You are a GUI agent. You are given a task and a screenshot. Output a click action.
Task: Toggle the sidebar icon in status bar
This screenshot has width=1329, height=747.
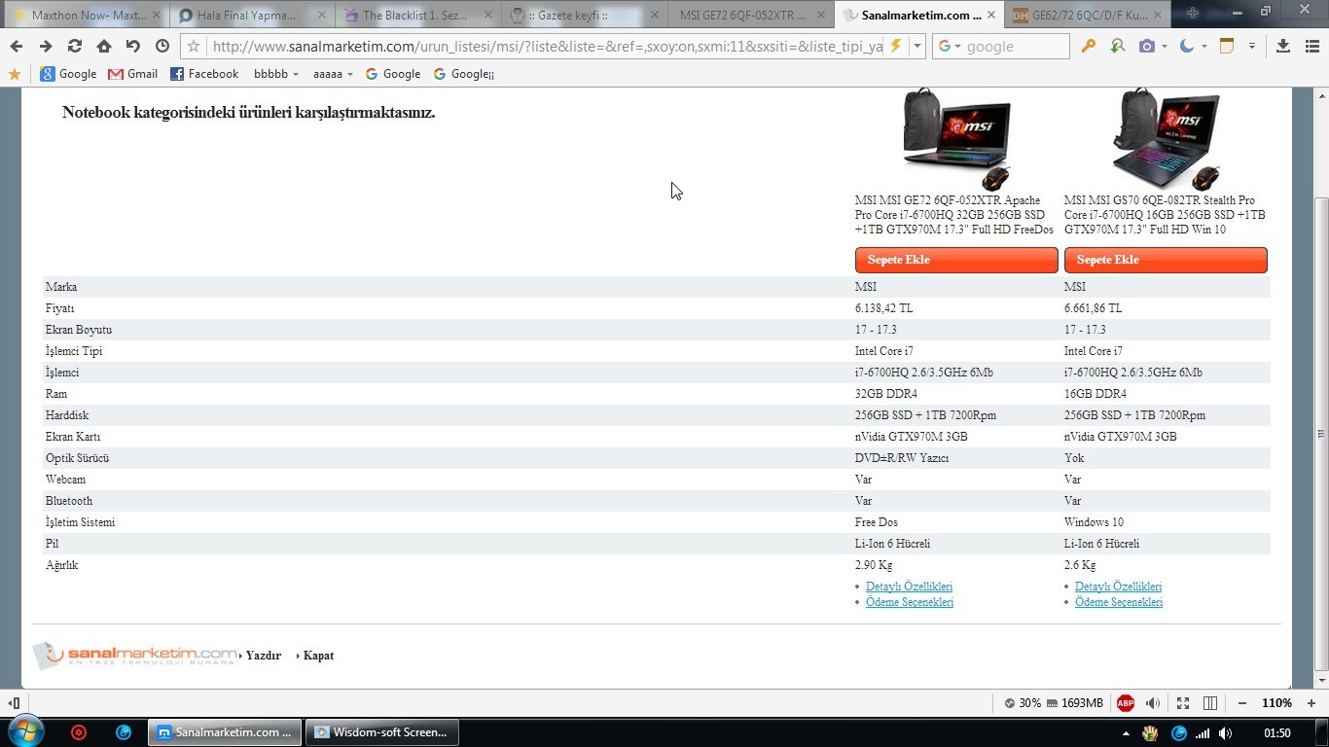point(15,703)
